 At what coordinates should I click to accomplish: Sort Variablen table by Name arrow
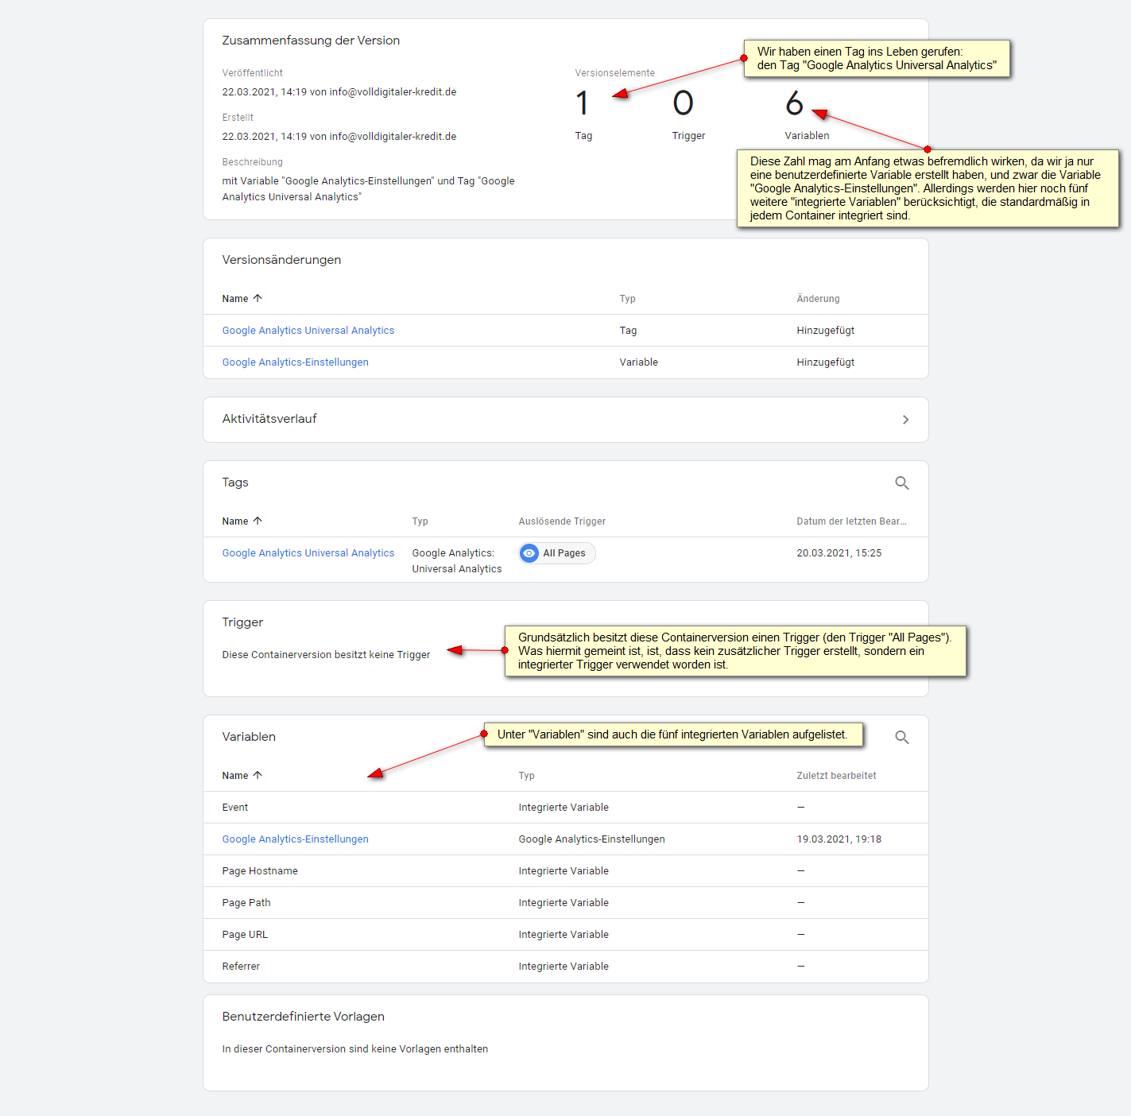click(x=258, y=776)
